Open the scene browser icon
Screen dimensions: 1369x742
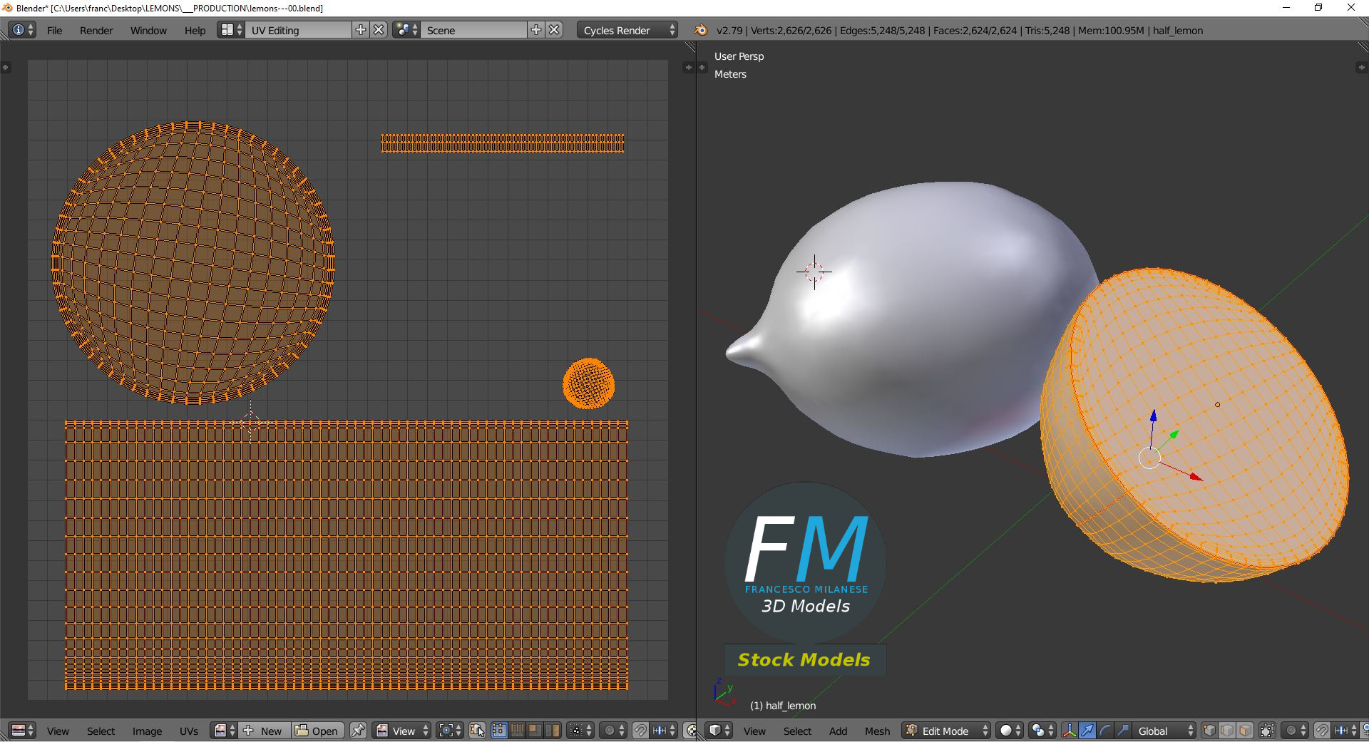406,30
